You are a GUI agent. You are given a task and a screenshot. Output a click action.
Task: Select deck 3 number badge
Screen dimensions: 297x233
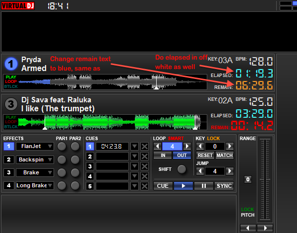click(11, 104)
